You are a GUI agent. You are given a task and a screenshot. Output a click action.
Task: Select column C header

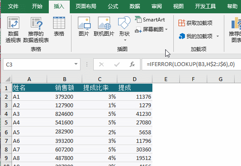pos(100,79)
